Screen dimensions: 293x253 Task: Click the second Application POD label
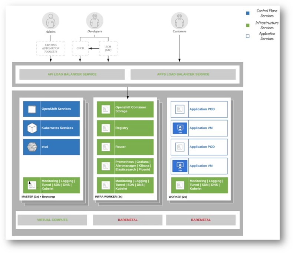click(202, 147)
